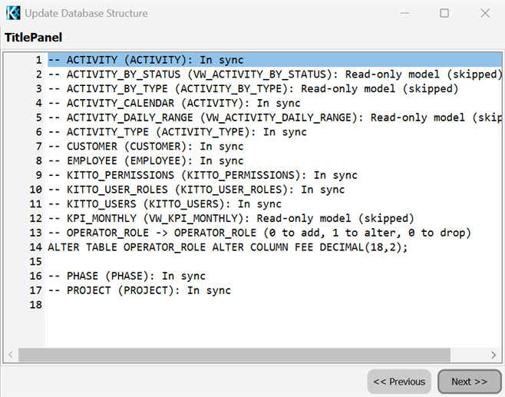Click line number 18 in the gutter
The image size is (505, 397).
point(36,305)
